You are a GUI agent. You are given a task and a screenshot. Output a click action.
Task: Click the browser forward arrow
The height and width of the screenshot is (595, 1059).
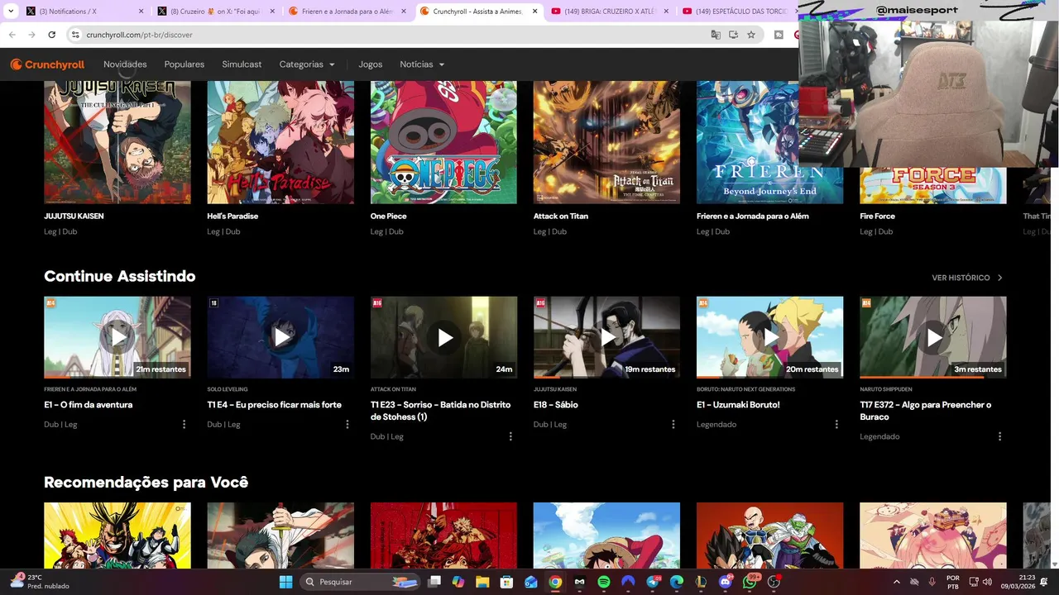pos(31,35)
